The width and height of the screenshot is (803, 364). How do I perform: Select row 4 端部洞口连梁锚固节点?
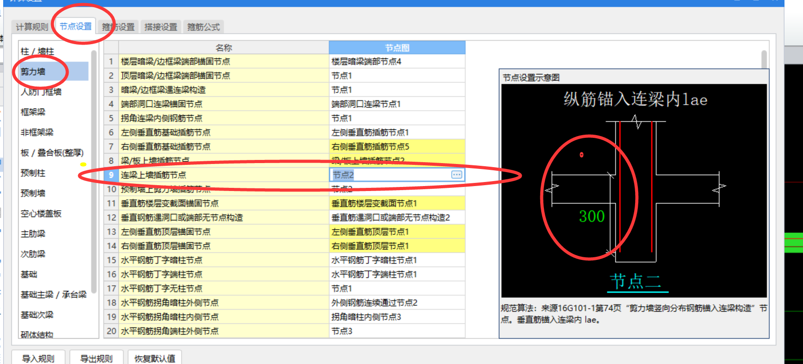click(x=224, y=104)
